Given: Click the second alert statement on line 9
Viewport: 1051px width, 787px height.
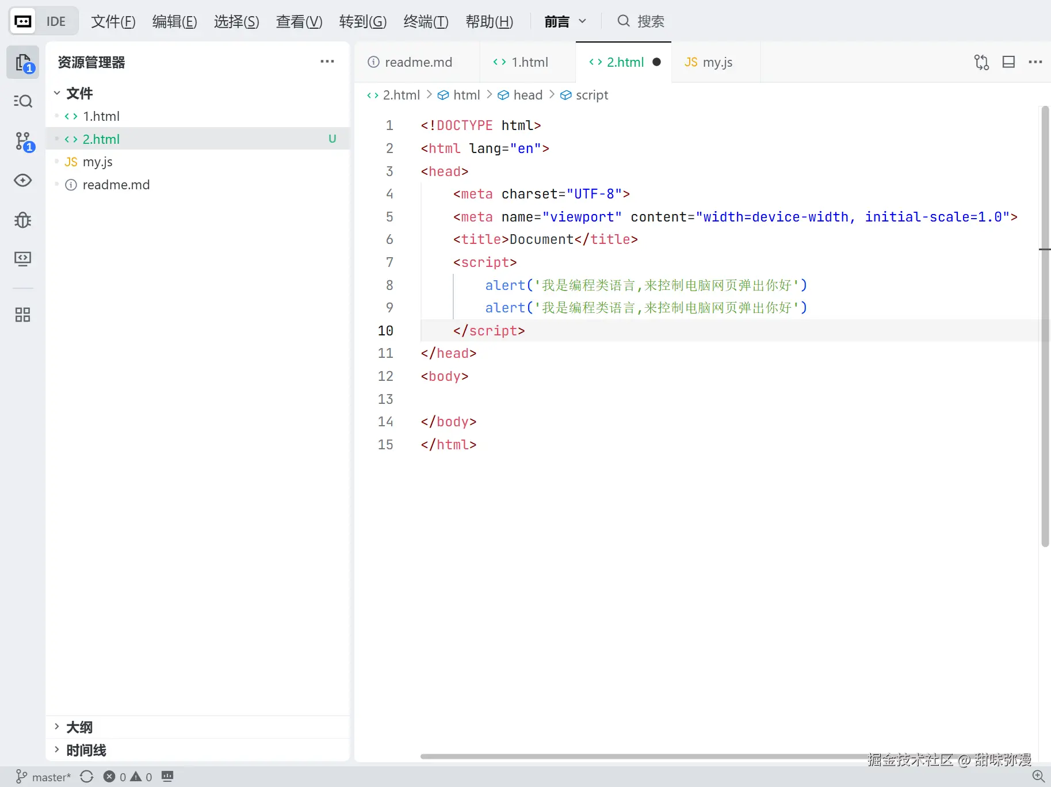Looking at the screenshot, I should (646, 308).
